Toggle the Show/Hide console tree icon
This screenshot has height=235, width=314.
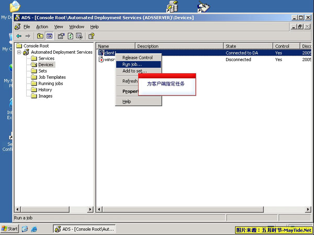click(49, 36)
